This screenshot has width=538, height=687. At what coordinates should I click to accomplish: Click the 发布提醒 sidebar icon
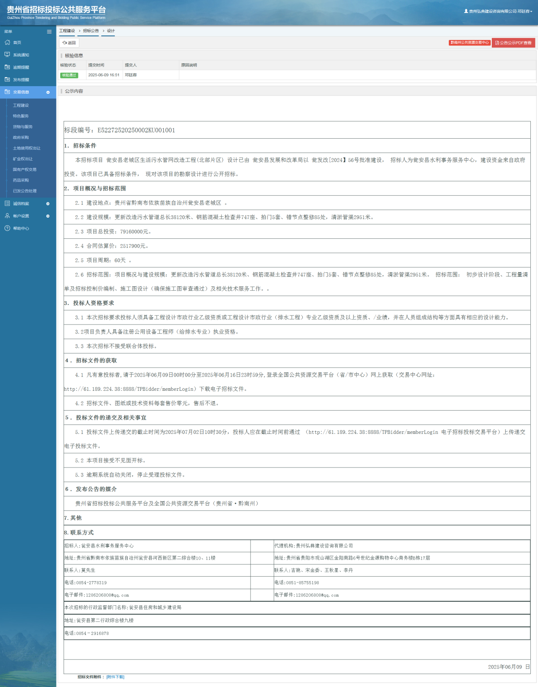pyautogui.click(x=7, y=79)
